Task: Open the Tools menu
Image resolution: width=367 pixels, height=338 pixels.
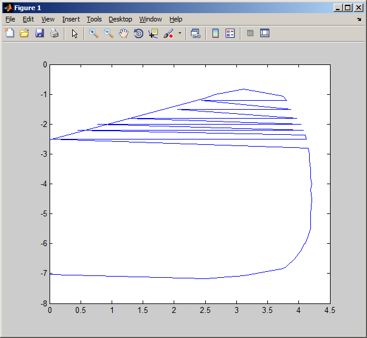Action: point(94,19)
